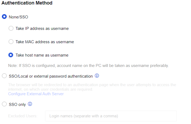This screenshot has width=191, height=124.
Task: Click the SSO only label text
Action: [17, 105]
